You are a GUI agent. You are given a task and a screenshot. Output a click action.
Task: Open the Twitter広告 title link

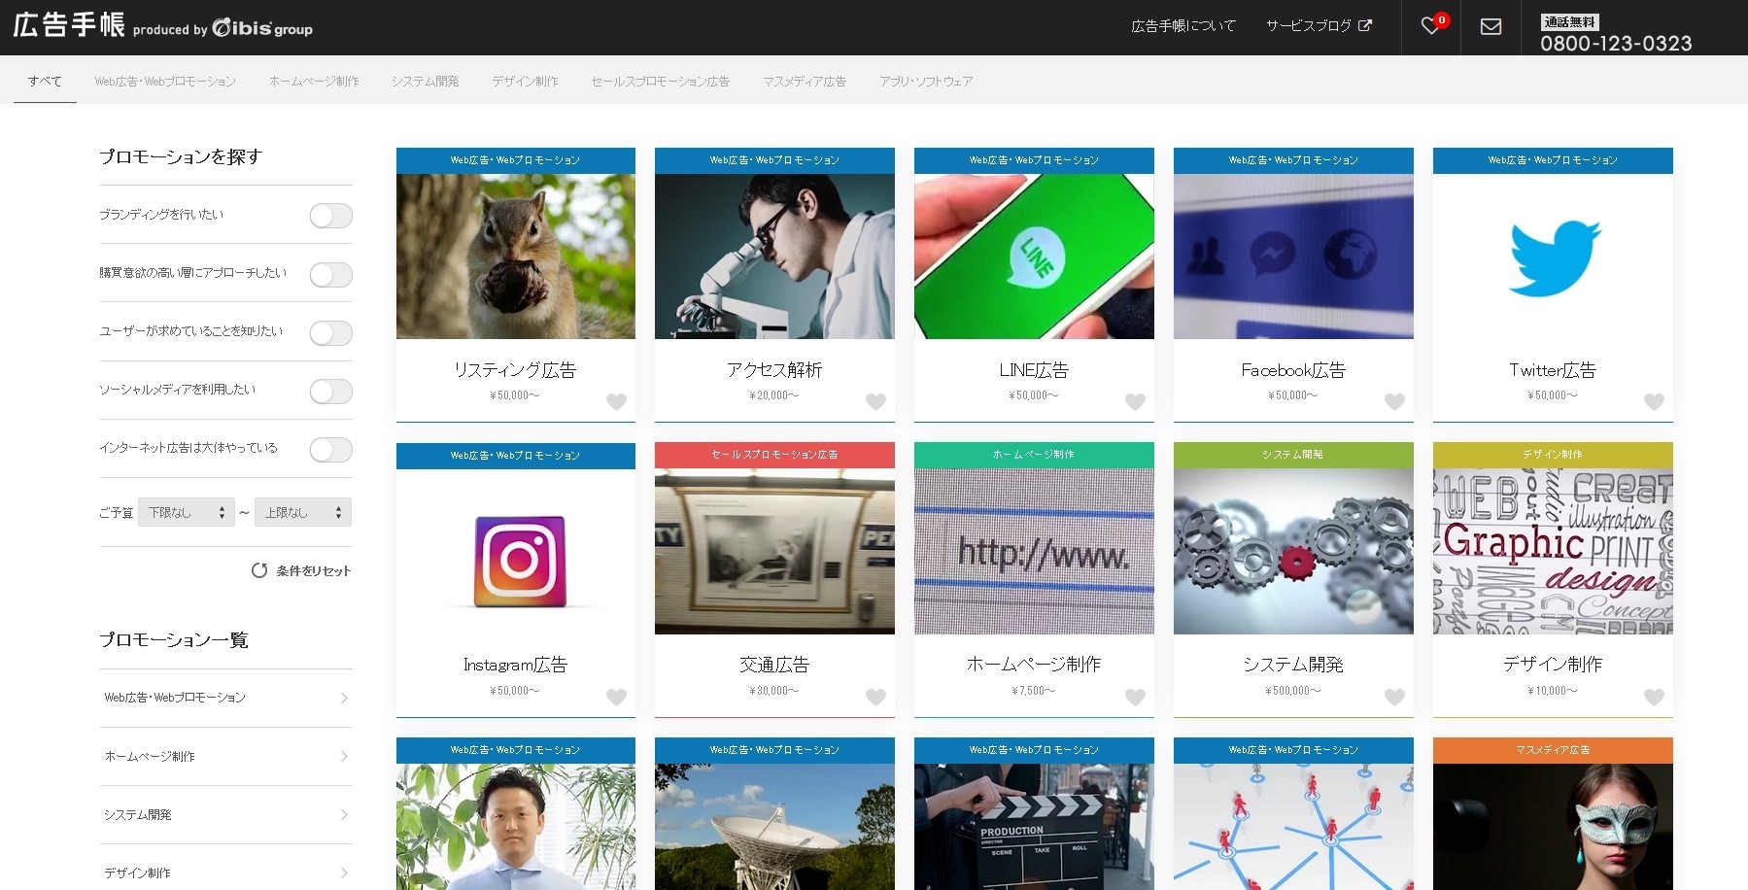1553,370
